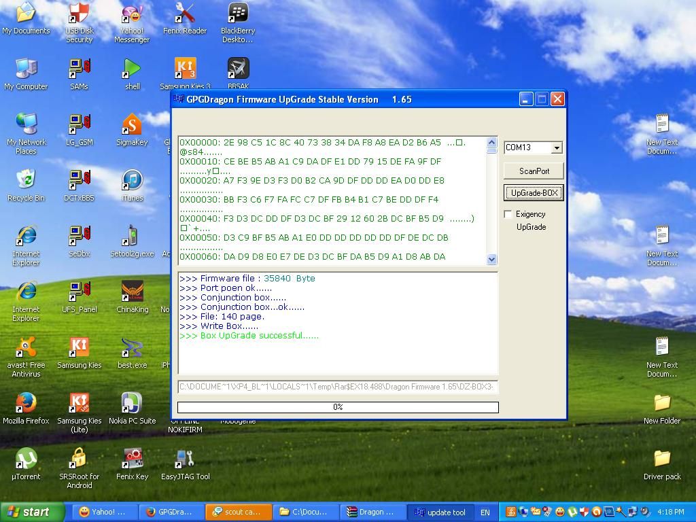Select the LG_GSM desktop shortcut
The width and height of the screenshot is (696, 522).
click(x=79, y=130)
